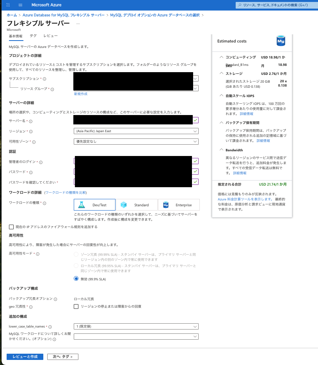Open 新規作成 to create a resource group
This screenshot has width=318, height=365.
[80, 94]
